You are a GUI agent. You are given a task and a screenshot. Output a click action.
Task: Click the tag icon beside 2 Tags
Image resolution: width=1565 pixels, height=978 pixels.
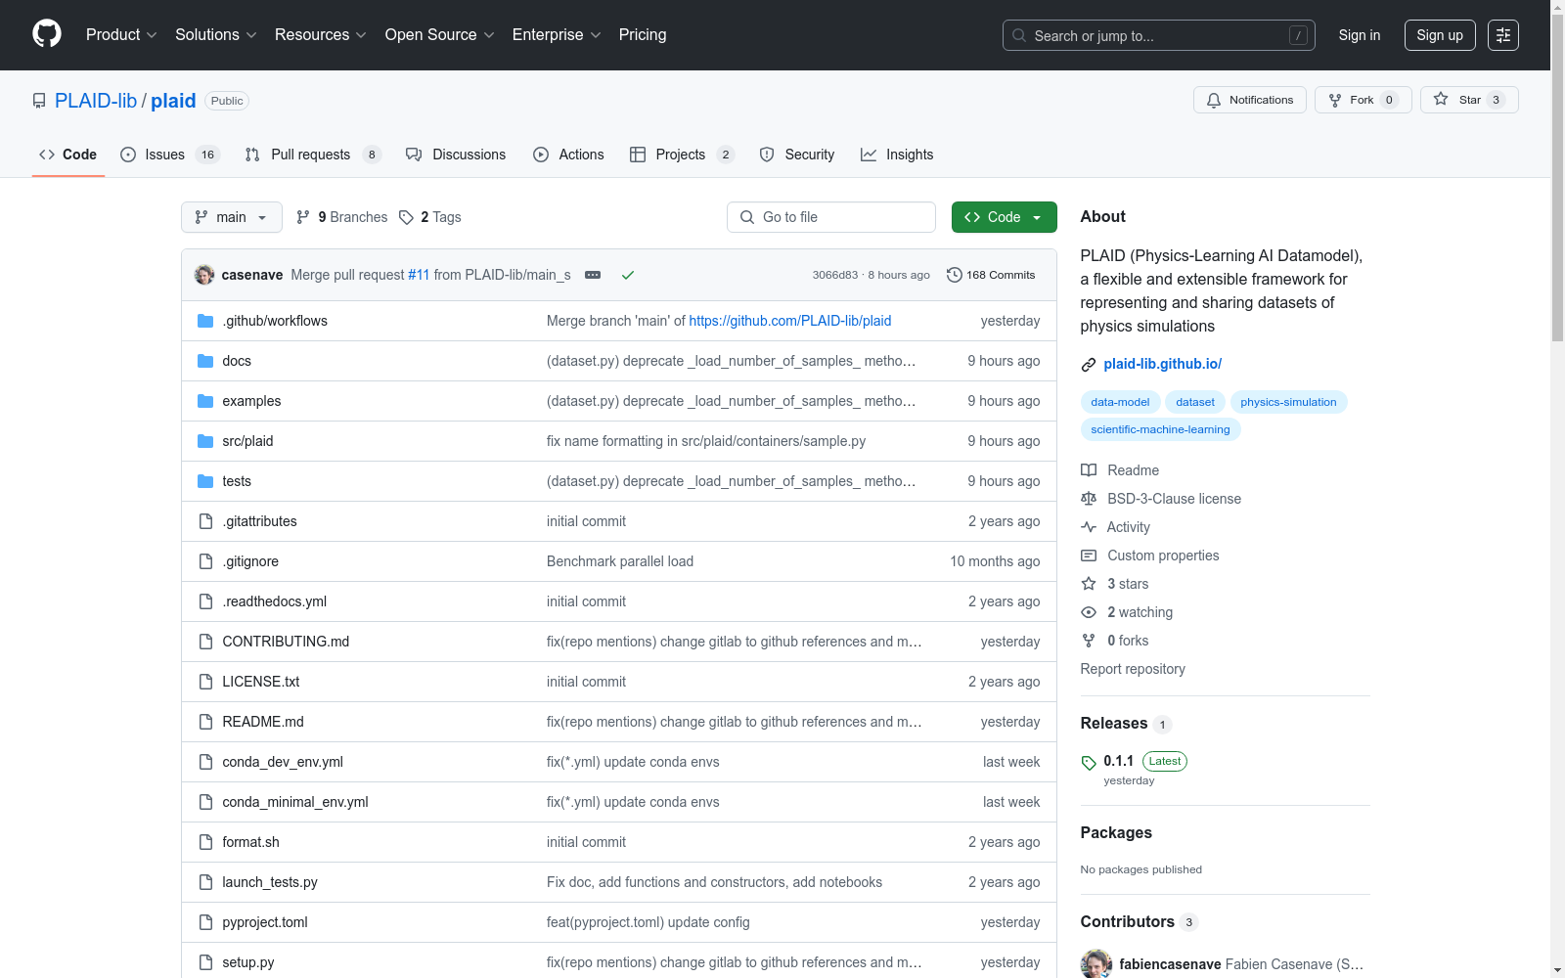[406, 217]
